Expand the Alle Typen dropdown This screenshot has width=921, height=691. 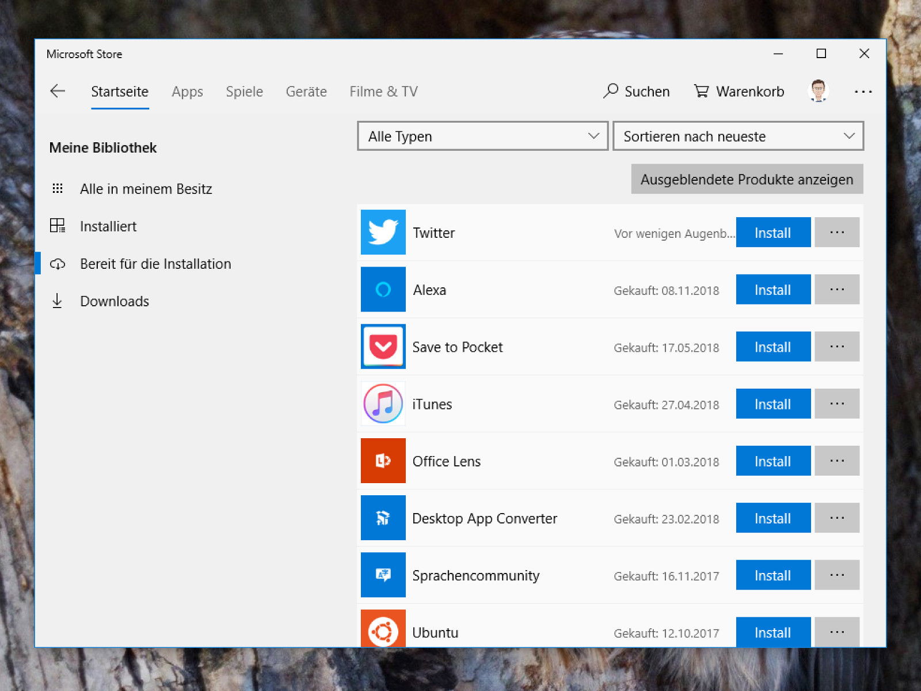coord(482,136)
